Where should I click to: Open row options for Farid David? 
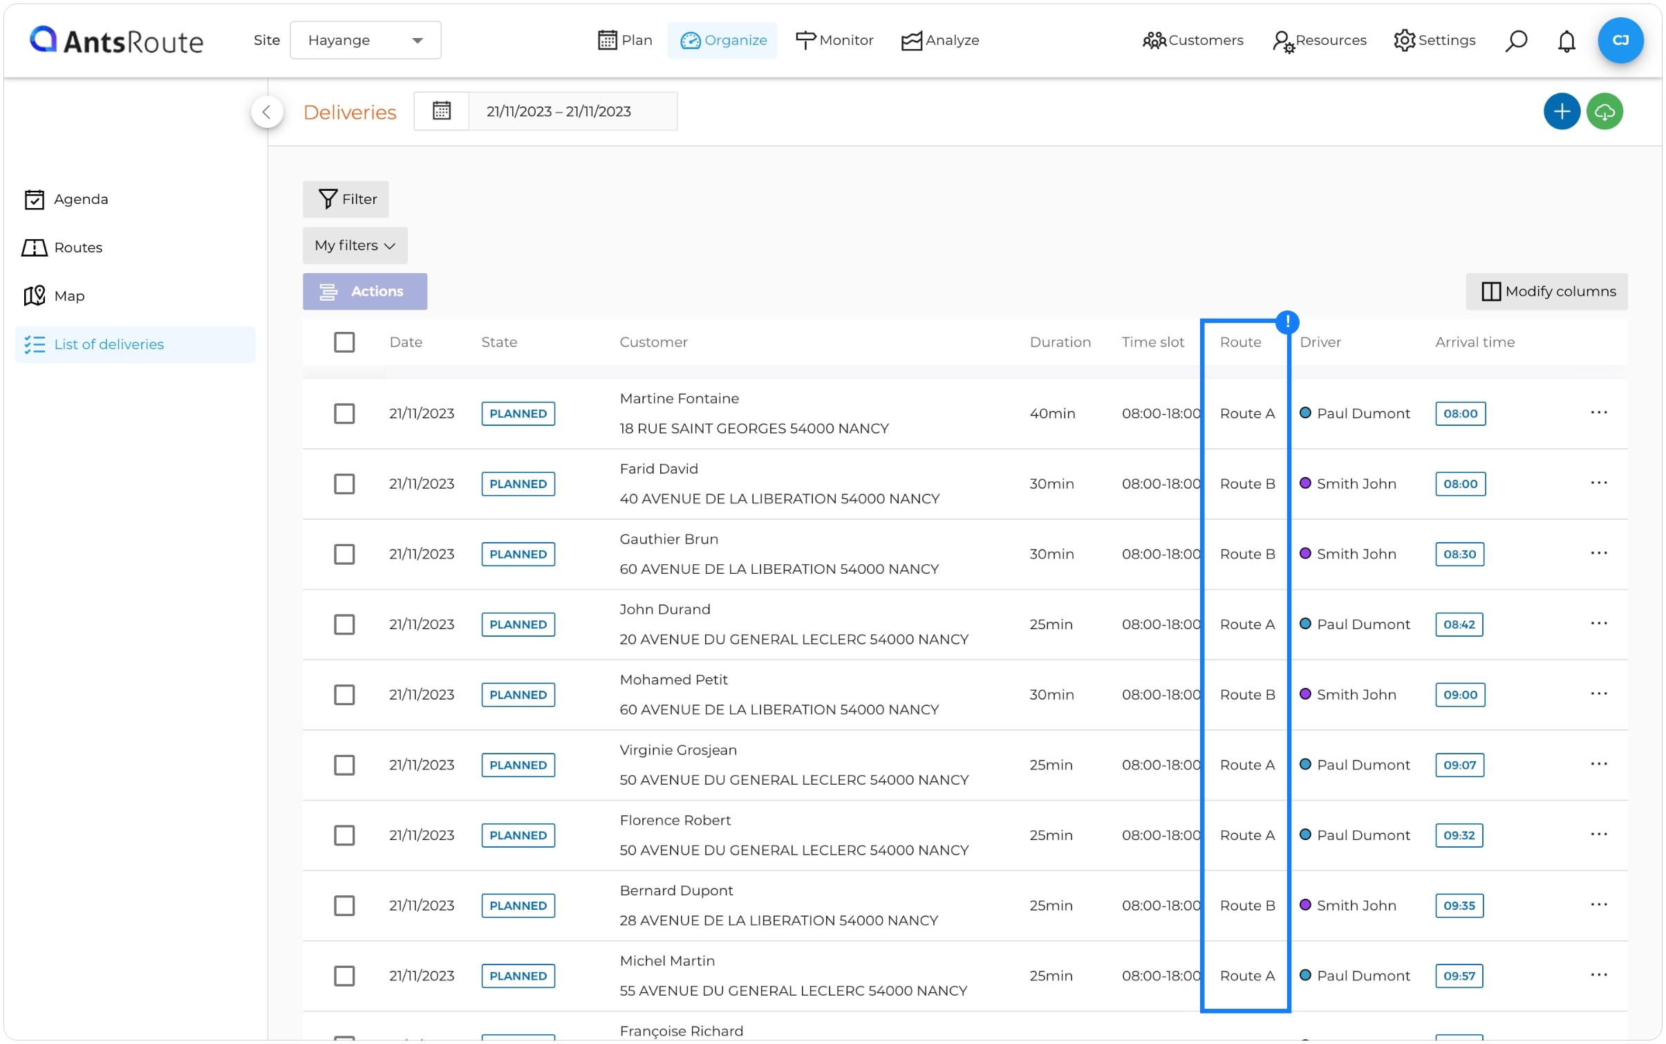pyautogui.click(x=1598, y=483)
